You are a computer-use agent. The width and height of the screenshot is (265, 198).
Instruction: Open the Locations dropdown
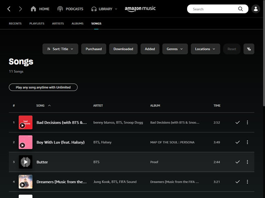click(205, 49)
